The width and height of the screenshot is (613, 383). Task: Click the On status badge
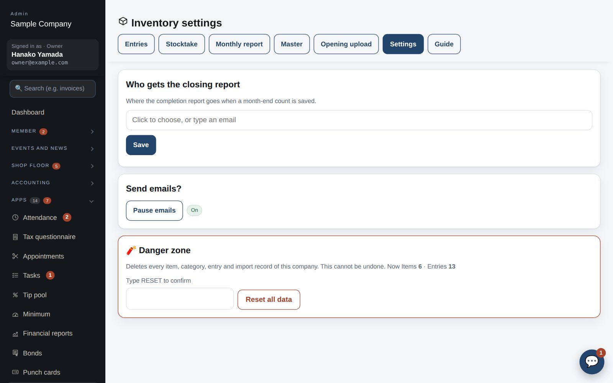(194, 210)
